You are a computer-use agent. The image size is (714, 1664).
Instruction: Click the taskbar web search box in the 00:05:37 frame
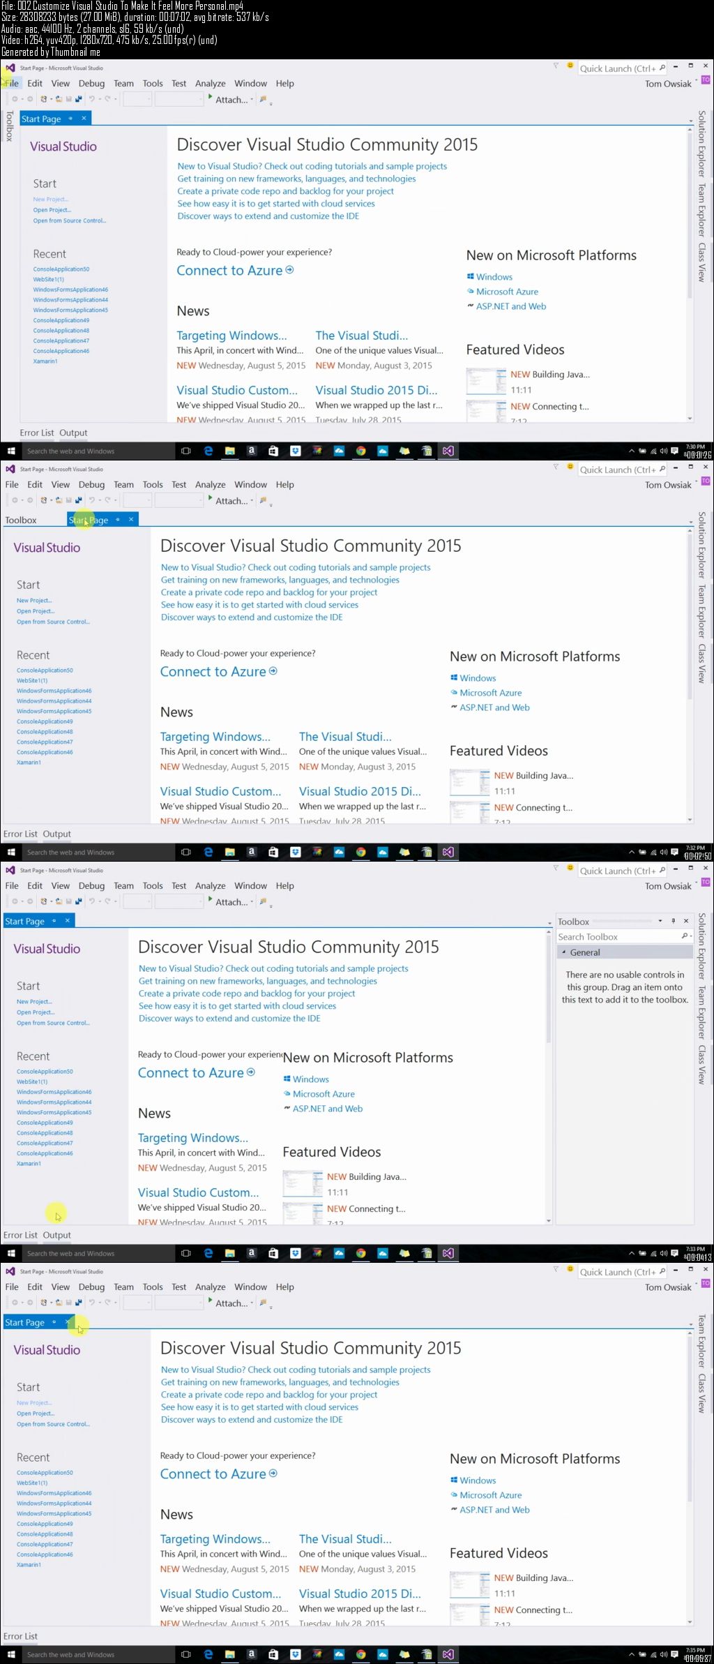[98, 1654]
